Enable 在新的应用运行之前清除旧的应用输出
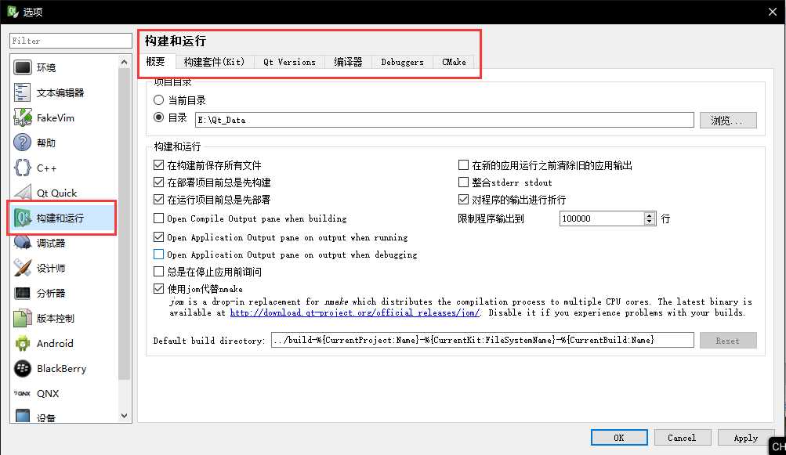786x455 pixels. pos(463,165)
